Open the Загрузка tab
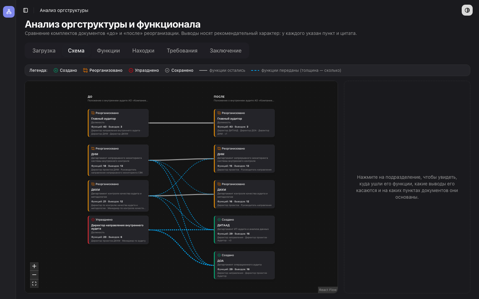The image size is (479, 299). pos(44,50)
